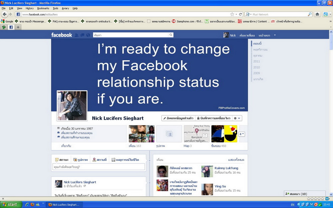Open Facebook notifications globe icon
This screenshot has height=208, width=333.
pyautogui.click(x=88, y=35)
